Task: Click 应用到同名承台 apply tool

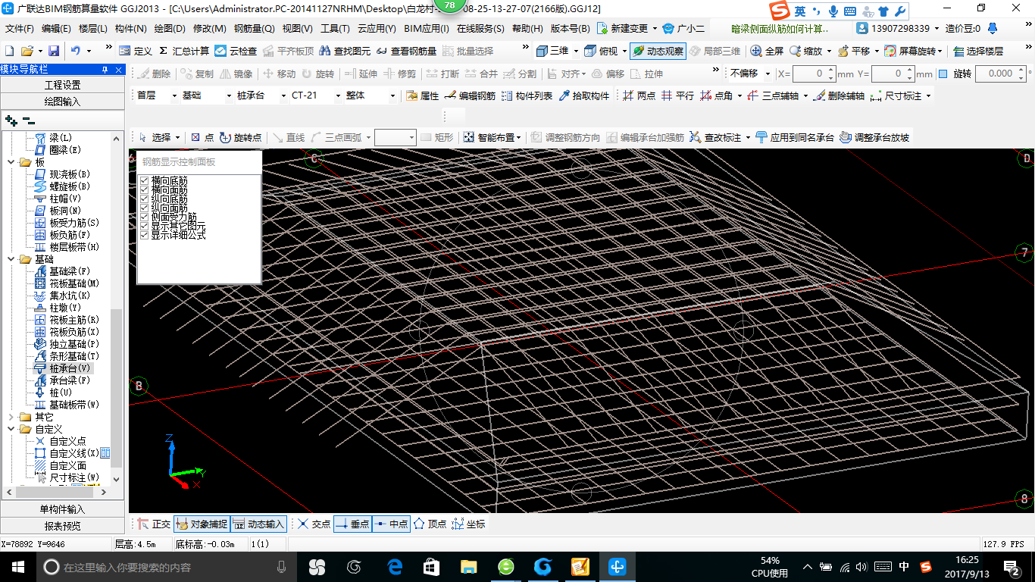Action: click(x=795, y=137)
